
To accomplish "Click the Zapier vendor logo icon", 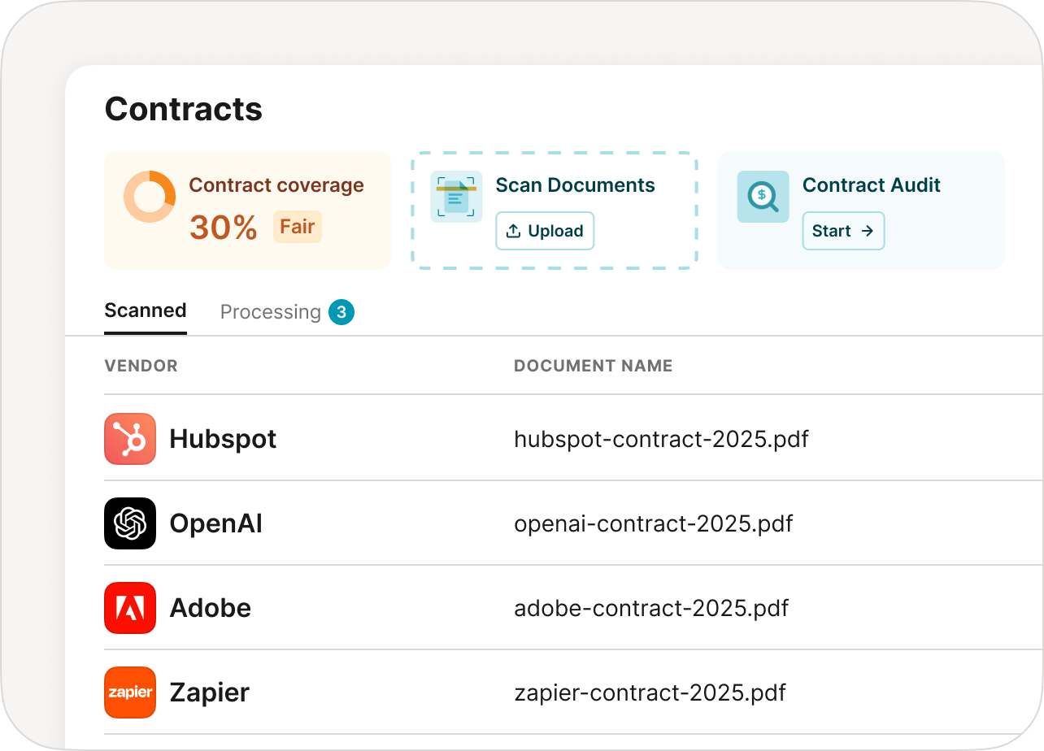I will tap(129, 692).
